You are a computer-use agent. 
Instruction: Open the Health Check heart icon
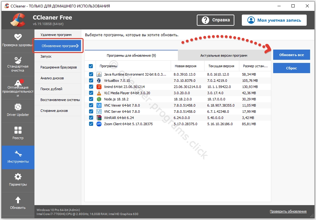pyautogui.click(x=18, y=37)
